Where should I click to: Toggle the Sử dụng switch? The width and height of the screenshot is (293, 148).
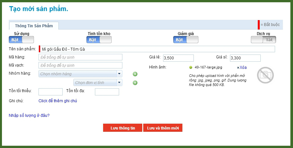coord(22,40)
